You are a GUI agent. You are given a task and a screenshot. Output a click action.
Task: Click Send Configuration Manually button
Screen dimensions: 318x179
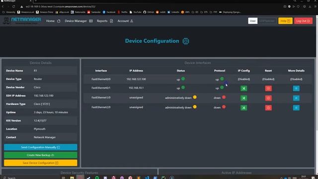(41, 147)
